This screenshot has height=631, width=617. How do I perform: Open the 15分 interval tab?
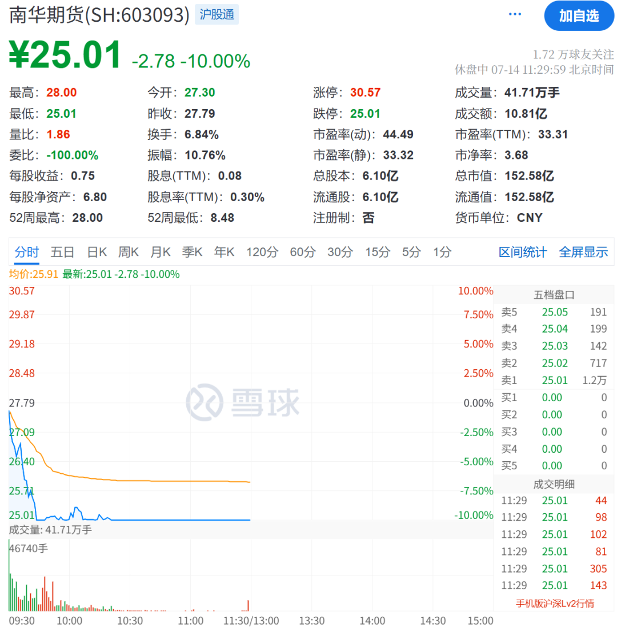378,252
